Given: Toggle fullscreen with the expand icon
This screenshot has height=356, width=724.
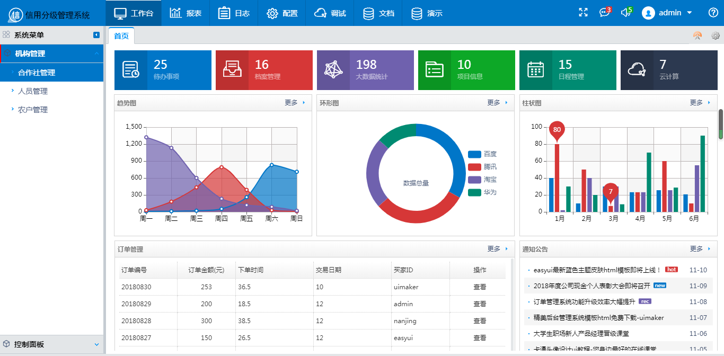Looking at the screenshot, I should click(583, 13).
